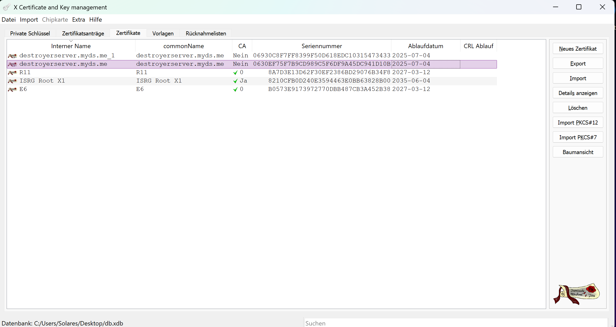The height and width of the screenshot is (327, 616).
Task: Click the Export button
Action: 578,63
